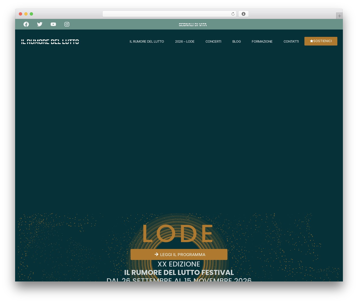Viewport: 358px width, 303px height.
Task: Close the browser window with red button
Action: [x=20, y=14]
